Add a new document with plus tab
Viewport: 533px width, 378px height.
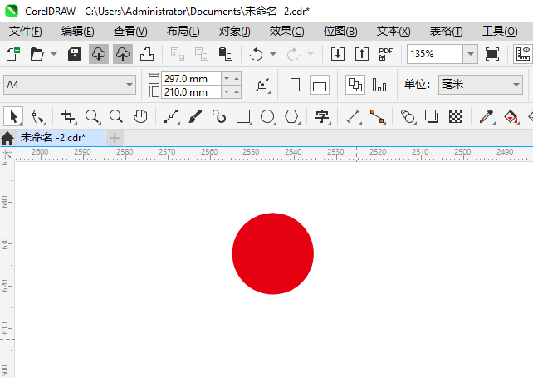[x=115, y=137]
